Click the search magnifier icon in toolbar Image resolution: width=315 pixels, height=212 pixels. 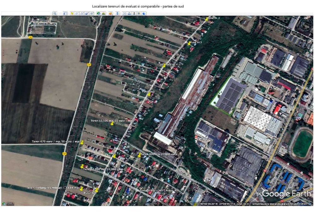[x=54, y=14]
